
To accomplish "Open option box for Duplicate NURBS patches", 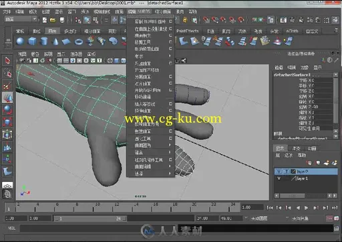I will (x=170, y=21).
